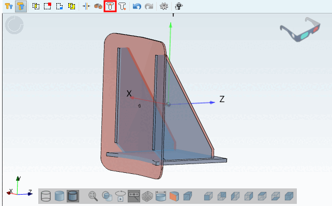
Task: Select the second view cube with rear face shaded
Action: [x=222, y=196]
